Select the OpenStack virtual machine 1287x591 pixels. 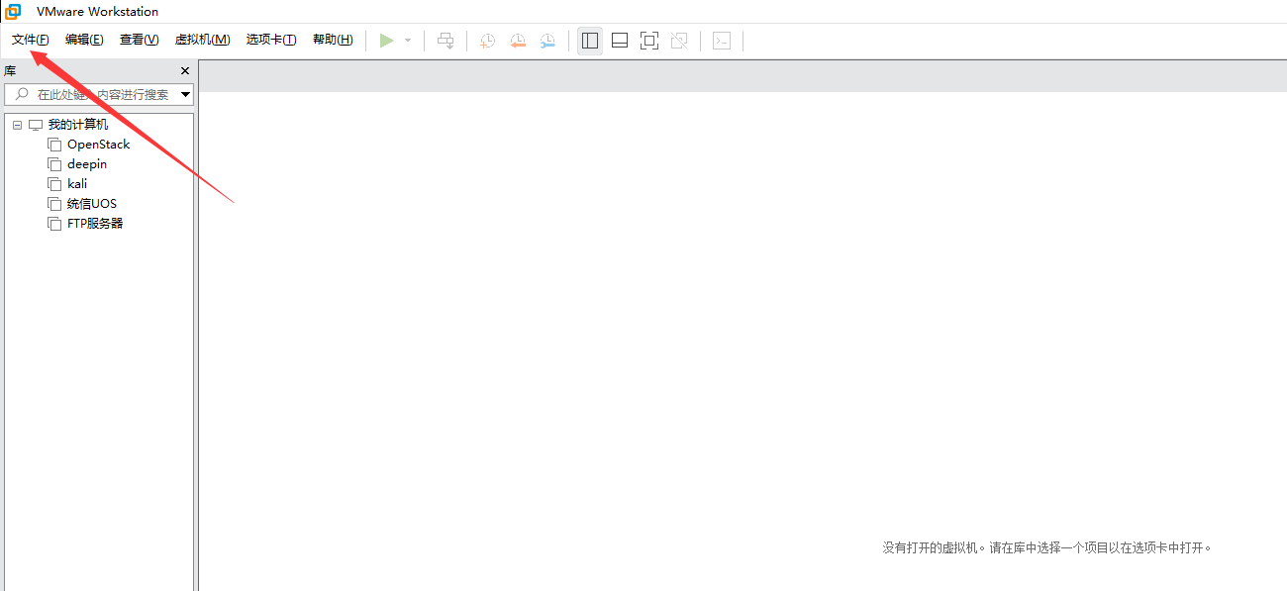coord(98,145)
